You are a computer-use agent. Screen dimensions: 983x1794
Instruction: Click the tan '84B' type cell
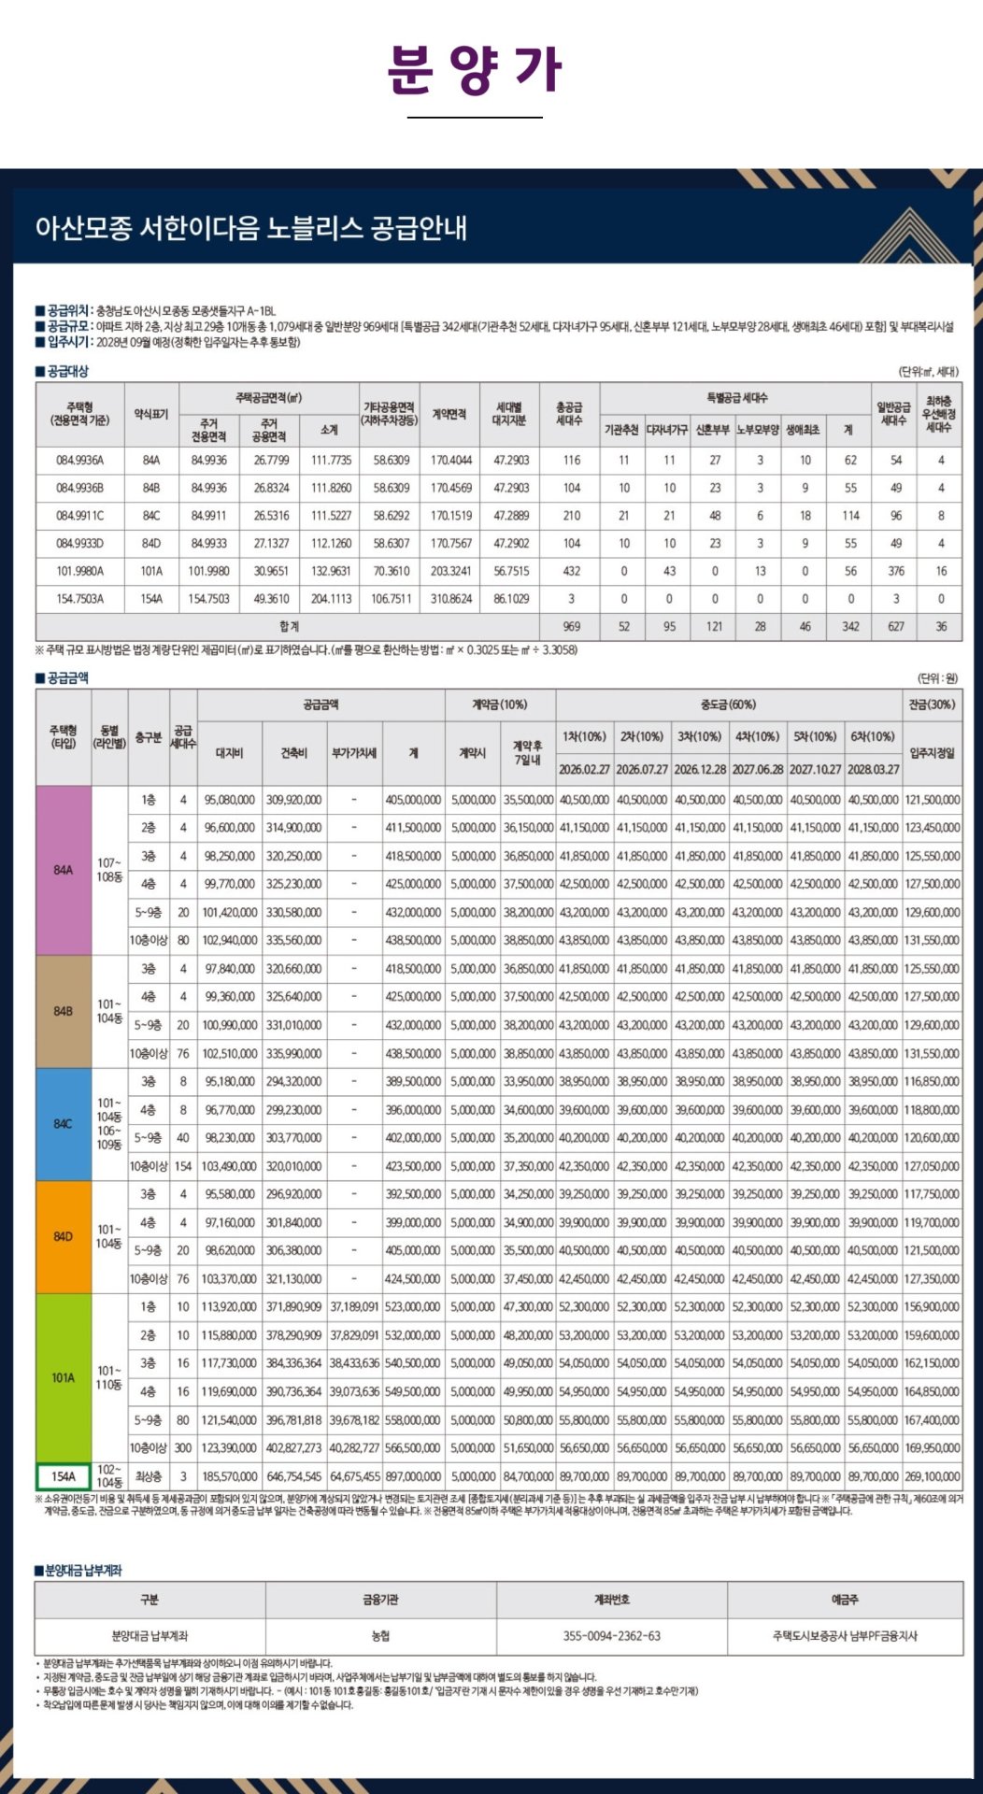(x=64, y=1011)
